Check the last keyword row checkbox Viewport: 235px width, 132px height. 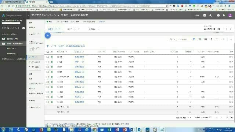point(48,102)
